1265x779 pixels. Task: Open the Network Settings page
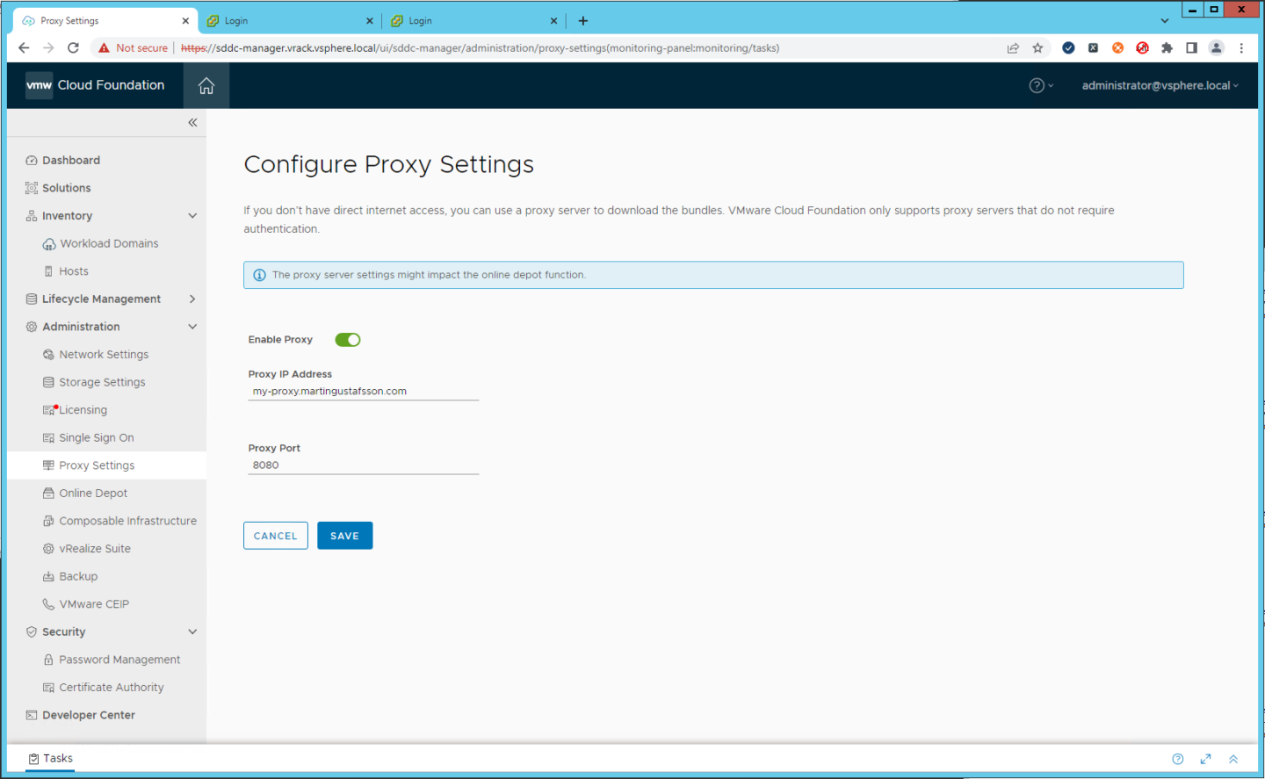tap(103, 354)
